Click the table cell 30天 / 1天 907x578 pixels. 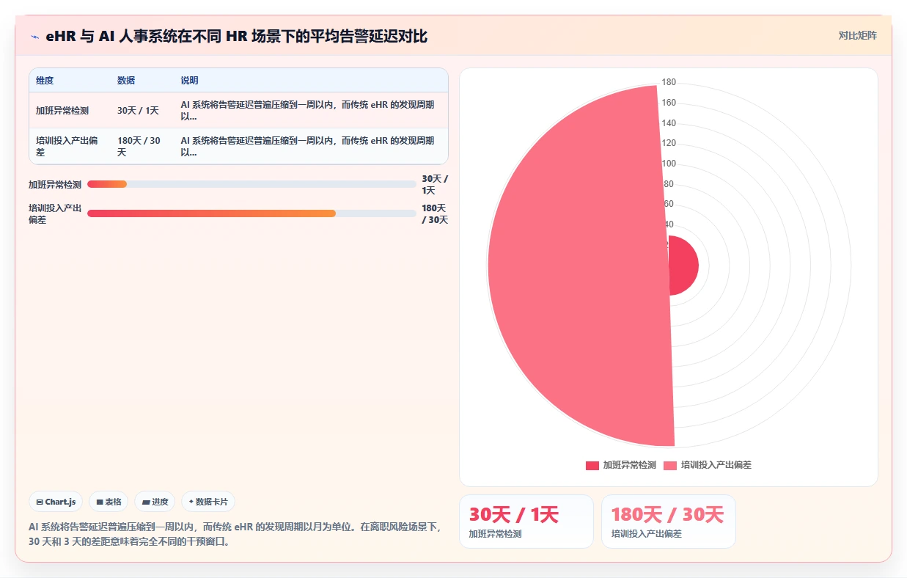(x=142, y=111)
